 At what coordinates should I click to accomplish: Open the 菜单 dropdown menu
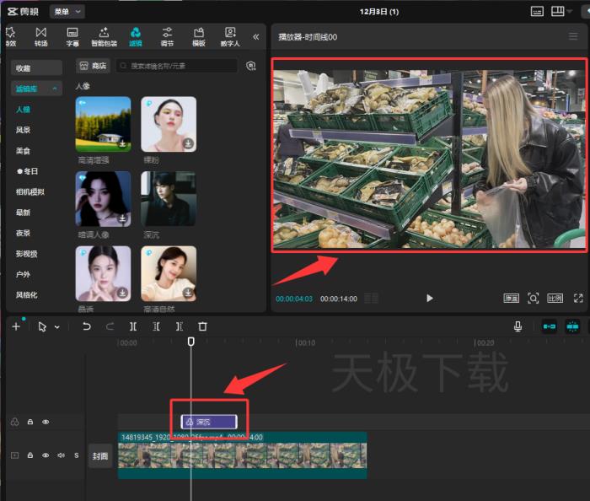pyautogui.click(x=67, y=12)
